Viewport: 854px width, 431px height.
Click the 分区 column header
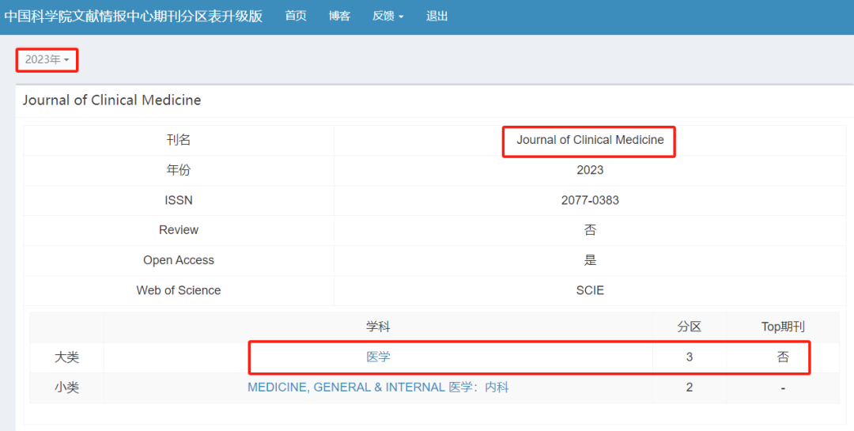coord(690,327)
